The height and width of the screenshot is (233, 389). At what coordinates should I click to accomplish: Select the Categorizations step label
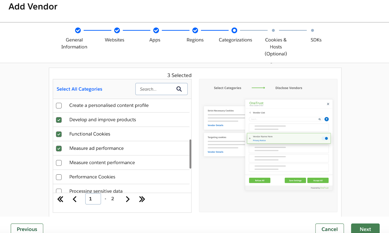(x=236, y=40)
